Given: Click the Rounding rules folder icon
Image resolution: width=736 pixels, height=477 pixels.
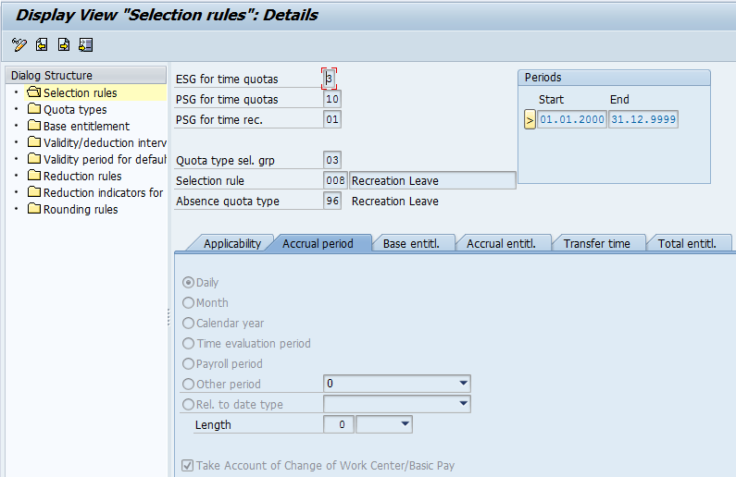Looking at the screenshot, I should [x=34, y=210].
